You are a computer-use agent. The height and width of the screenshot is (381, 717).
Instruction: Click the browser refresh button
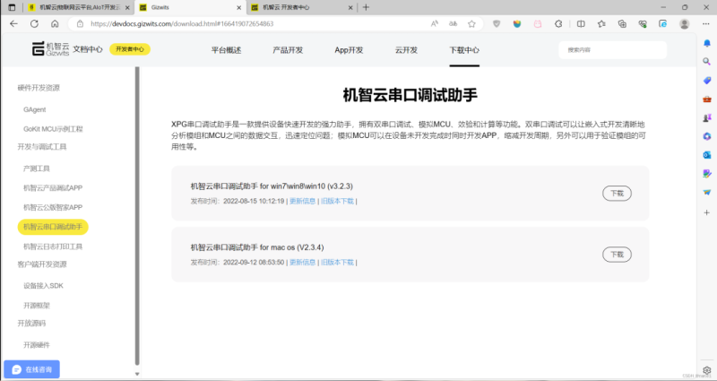(x=36, y=24)
